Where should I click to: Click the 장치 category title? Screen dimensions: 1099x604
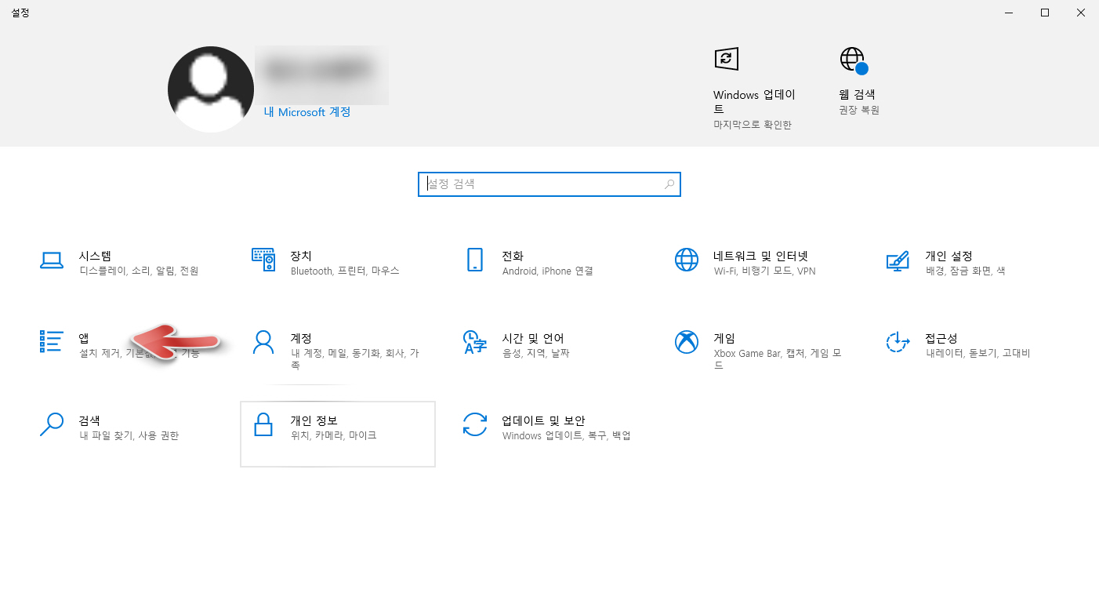(x=301, y=256)
